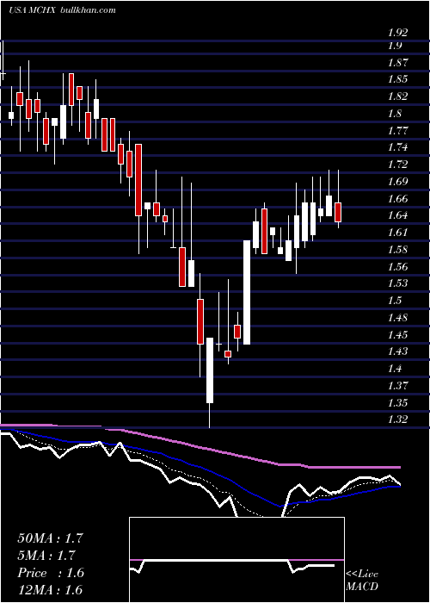Click the 1.35 price axis label
This screenshot has width=430, height=603.
coord(397,402)
